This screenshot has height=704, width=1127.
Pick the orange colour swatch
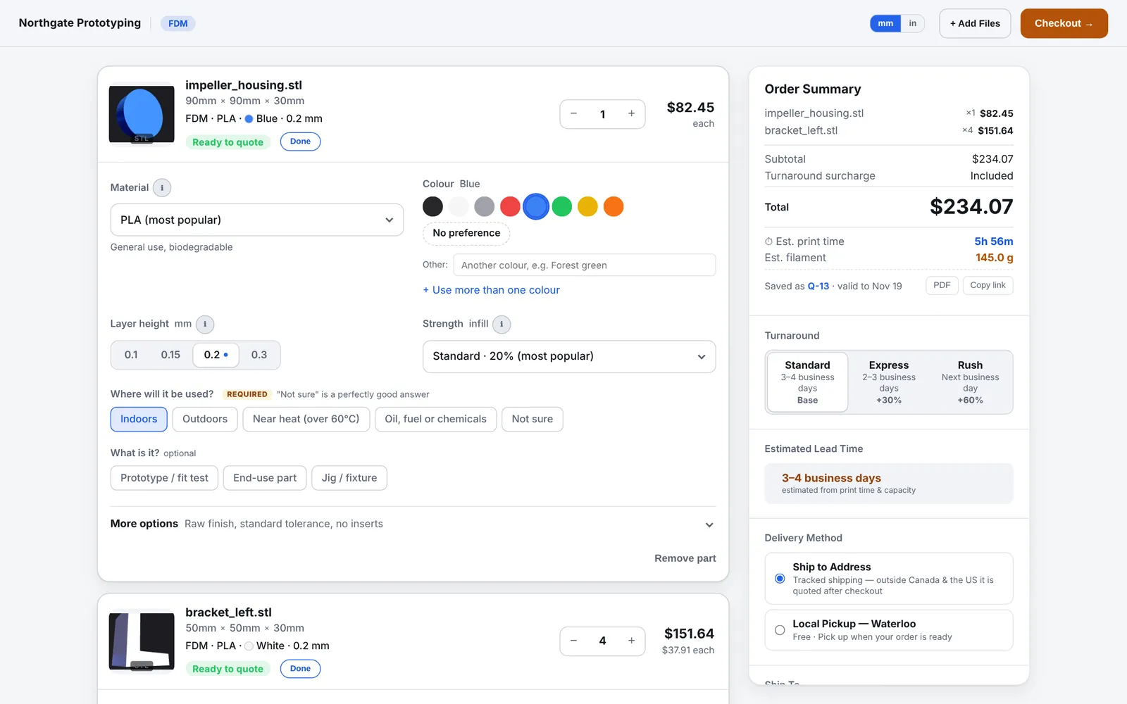614,206
